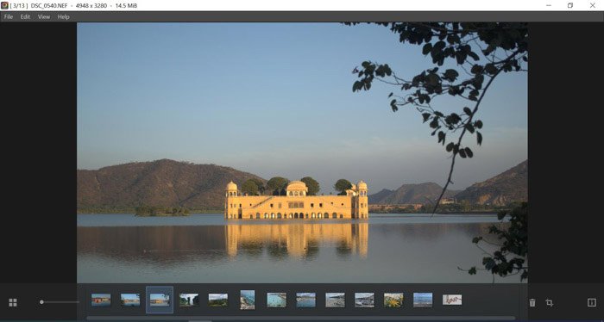This screenshot has width=604, height=322.
Task: Select the sixth portrait-oriented thumbnail
Action: [248, 300]
